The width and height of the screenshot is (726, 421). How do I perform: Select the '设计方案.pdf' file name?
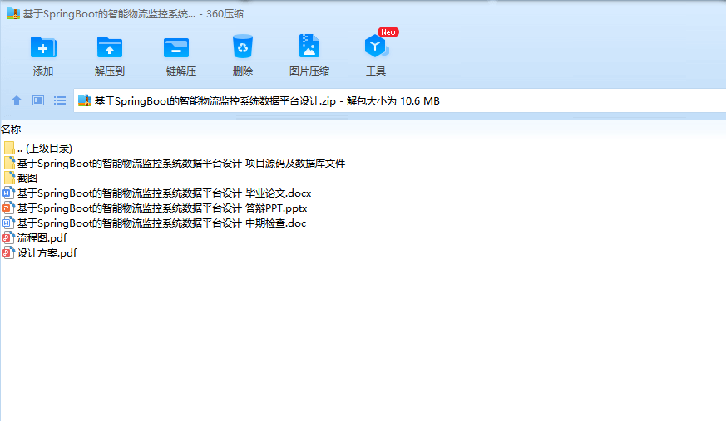coord(47,253)
